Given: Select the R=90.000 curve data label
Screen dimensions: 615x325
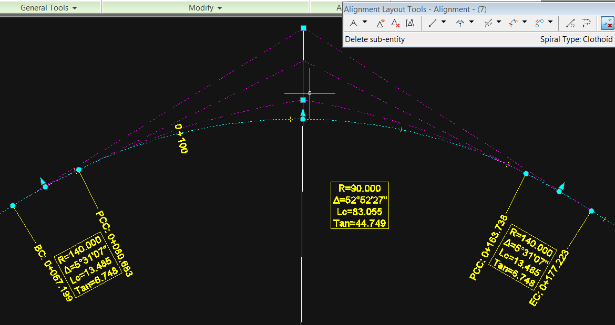Looking at the screenshot, I should click(x=360, y=205).
